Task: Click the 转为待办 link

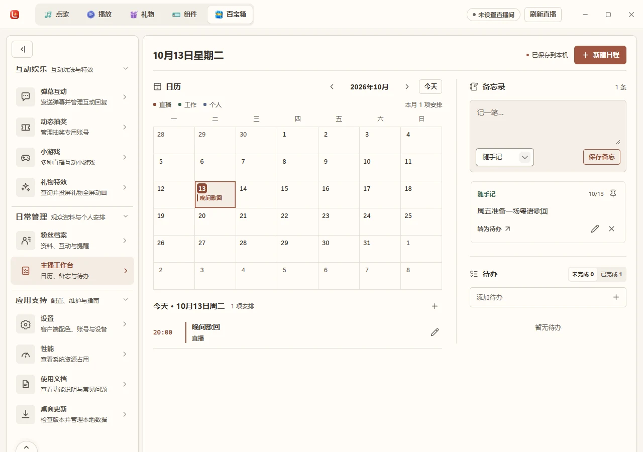Action: tap(494, 229)
